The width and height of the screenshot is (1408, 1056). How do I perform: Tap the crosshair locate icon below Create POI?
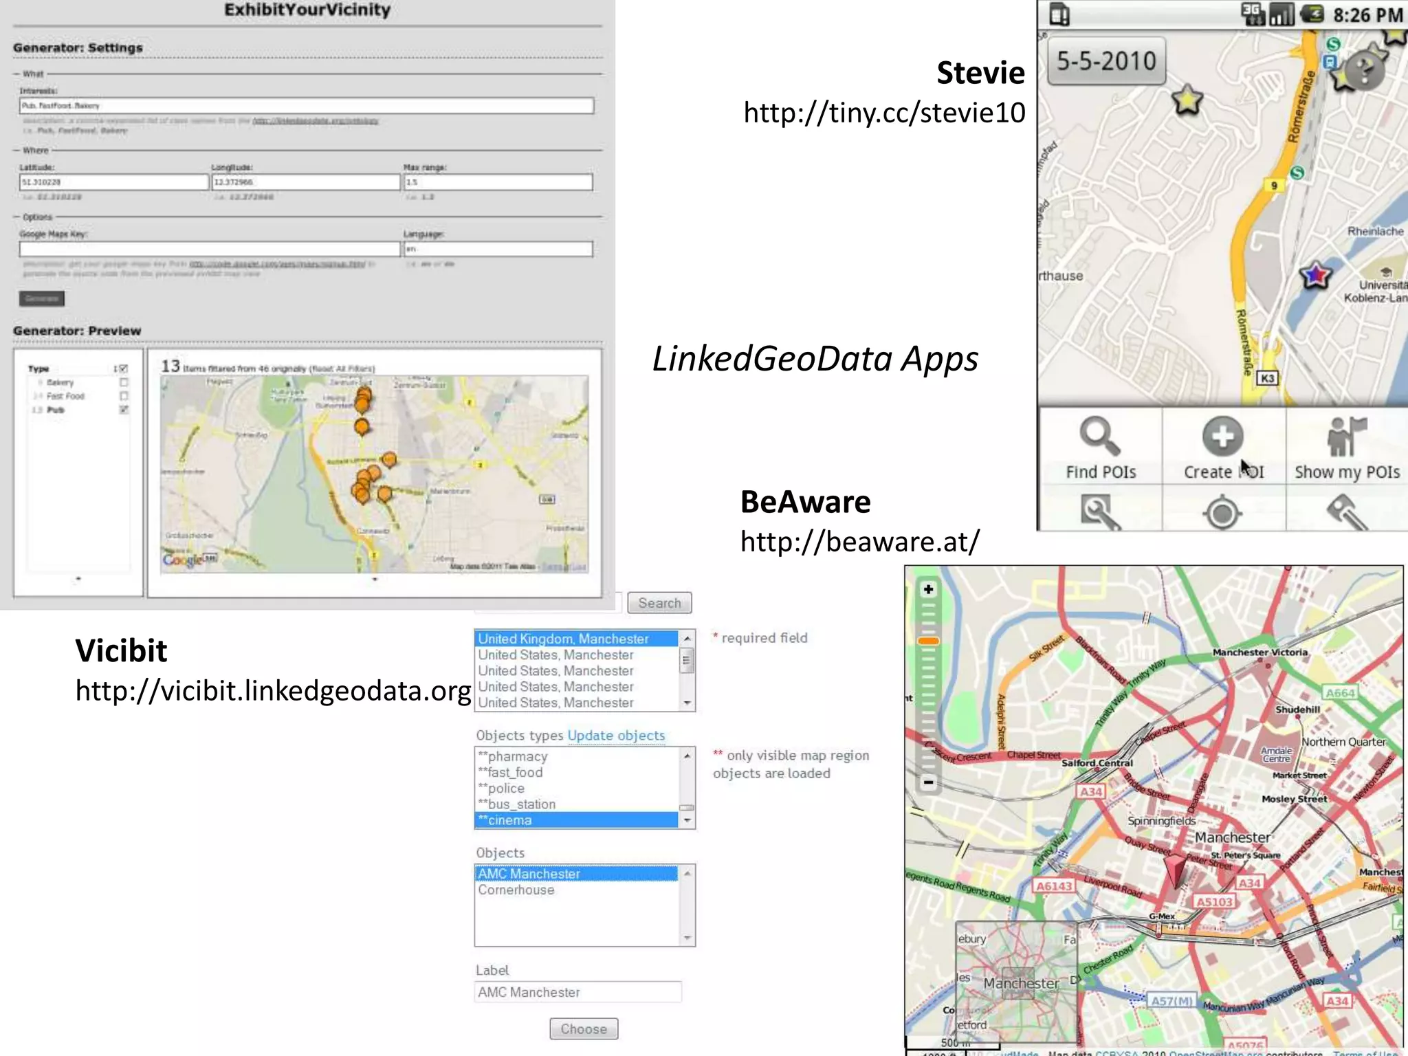pyautogui.click(x=1222, y=514)
